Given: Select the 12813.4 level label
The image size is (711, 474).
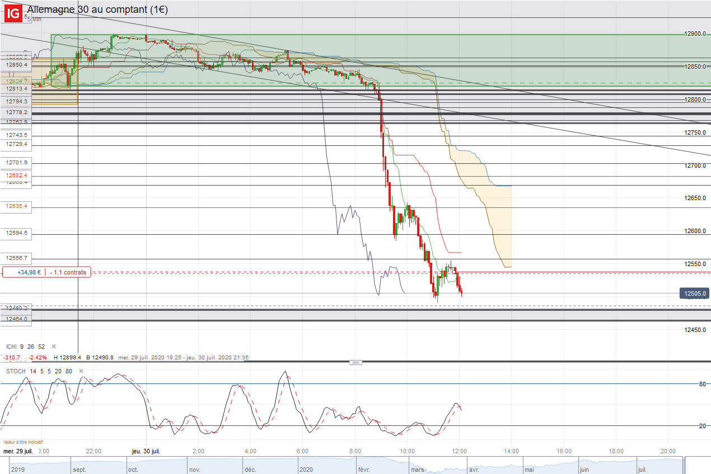Looking at the screenshot, I should (17, 89).
